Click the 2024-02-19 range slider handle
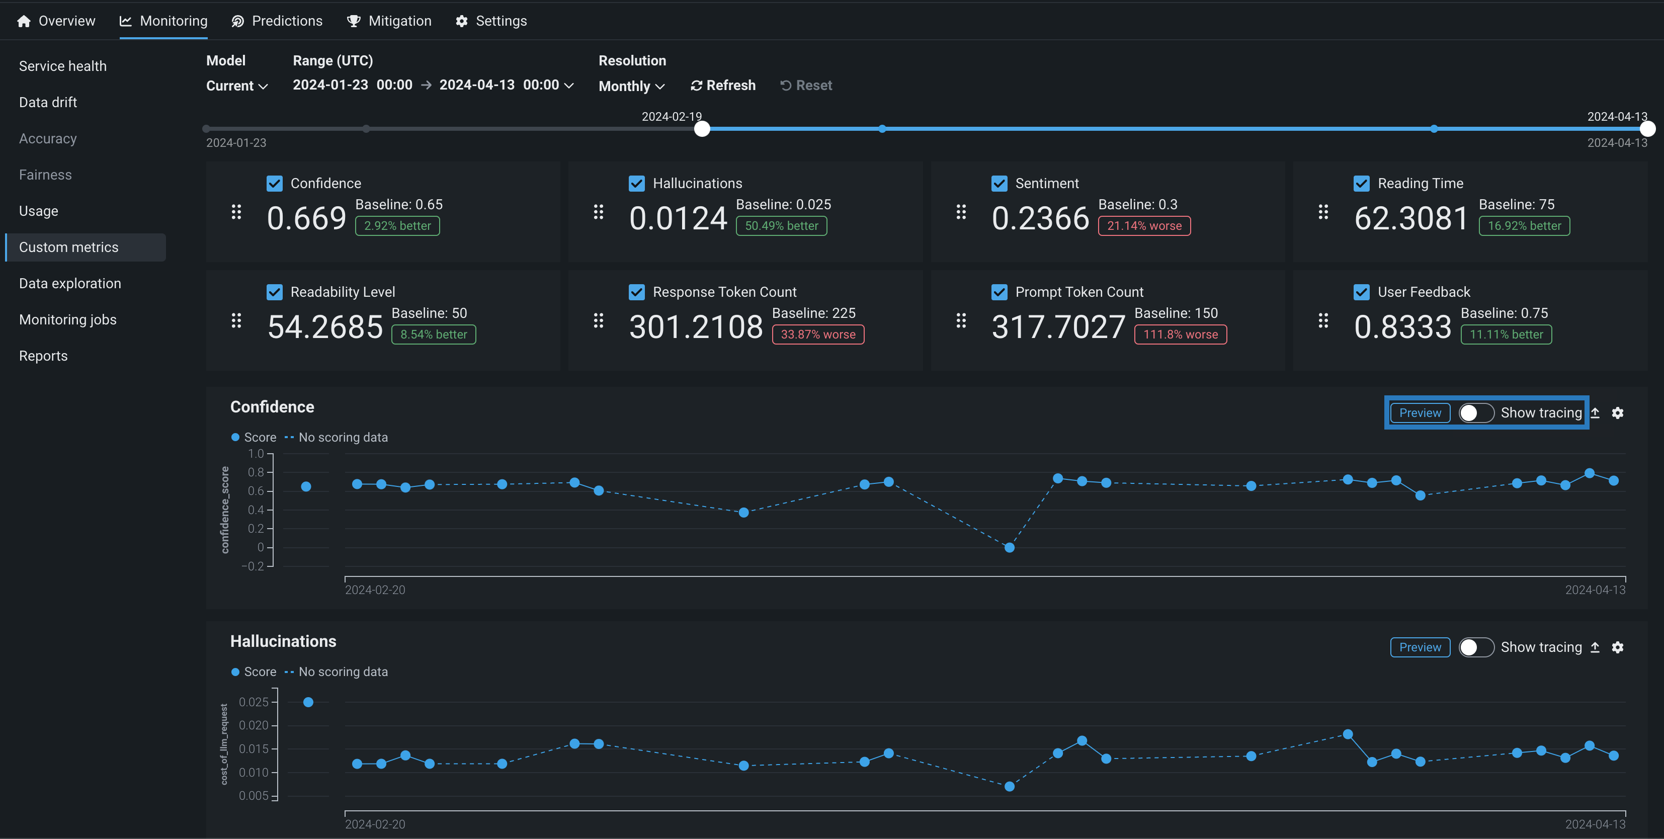 pos(702,129)
